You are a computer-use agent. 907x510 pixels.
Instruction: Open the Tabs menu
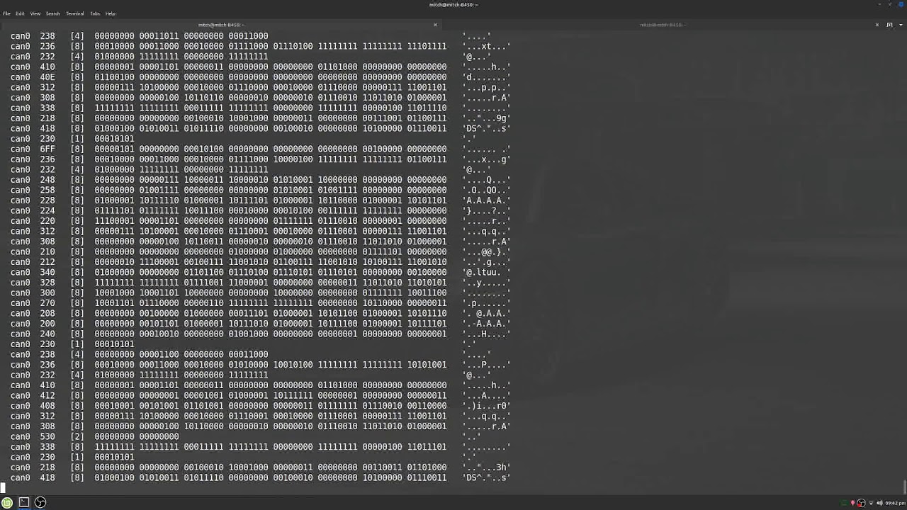(x=95, y=13)
